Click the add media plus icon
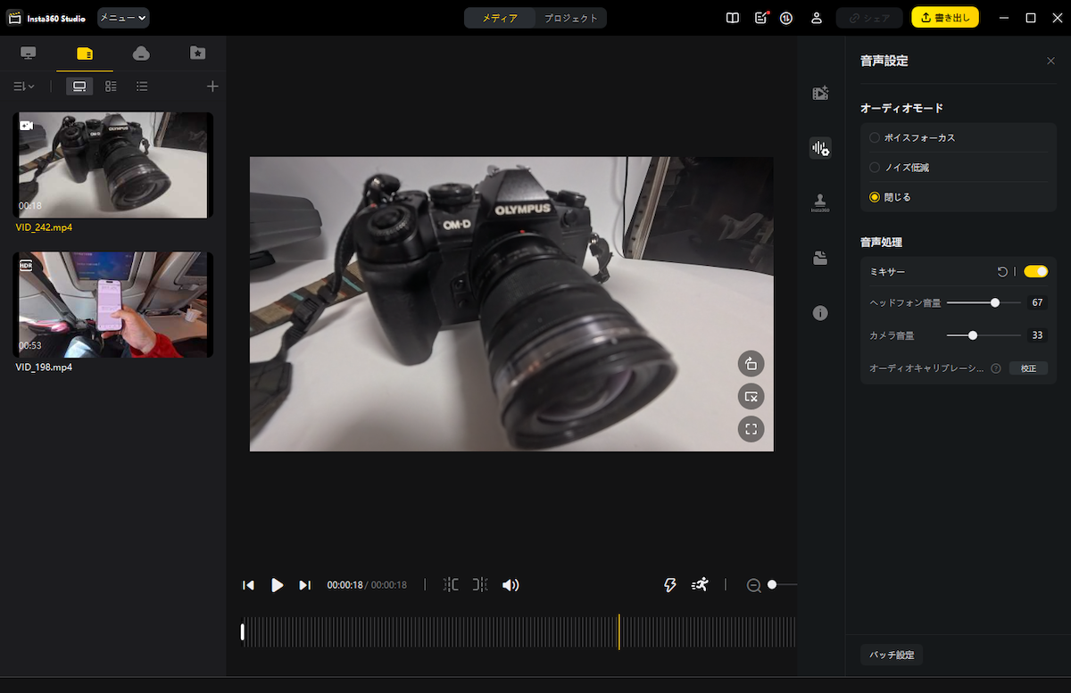 click(212, 87)
